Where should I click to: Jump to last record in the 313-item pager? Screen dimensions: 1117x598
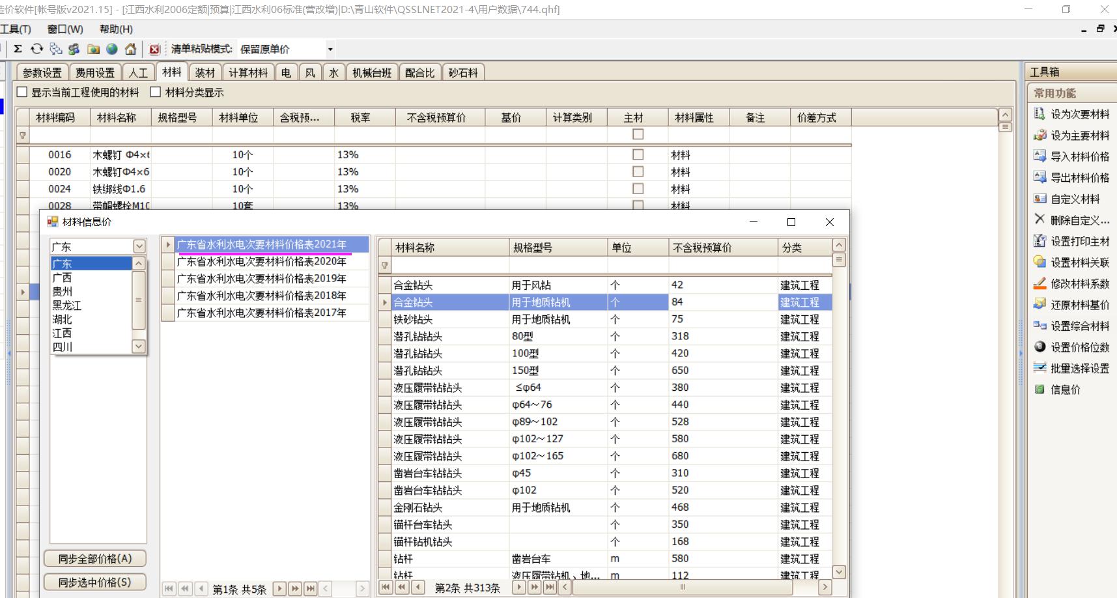click(x=550, y=588)
